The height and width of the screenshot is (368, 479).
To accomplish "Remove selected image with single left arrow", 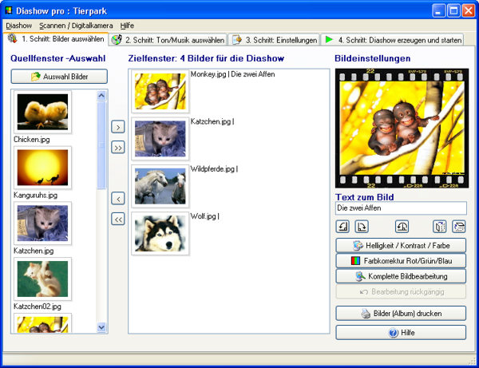I will [x=118, y=198].
